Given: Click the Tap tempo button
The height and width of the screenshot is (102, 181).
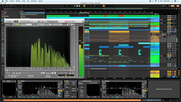Looking at the screenshot, I should pos(7,6).
